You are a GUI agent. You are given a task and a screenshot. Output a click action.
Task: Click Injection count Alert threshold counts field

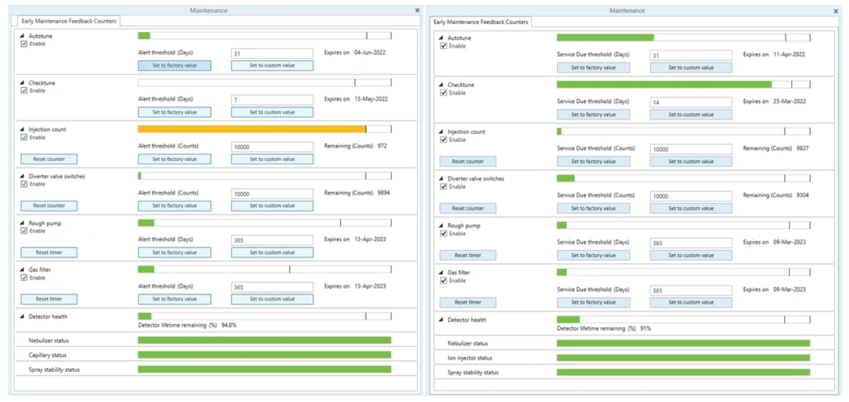pyautogui.click(x=272, y=146)
